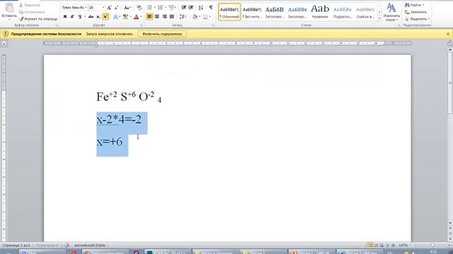Click the Shrink Font icon
The image size is (453, 254).
click(116, 8)
